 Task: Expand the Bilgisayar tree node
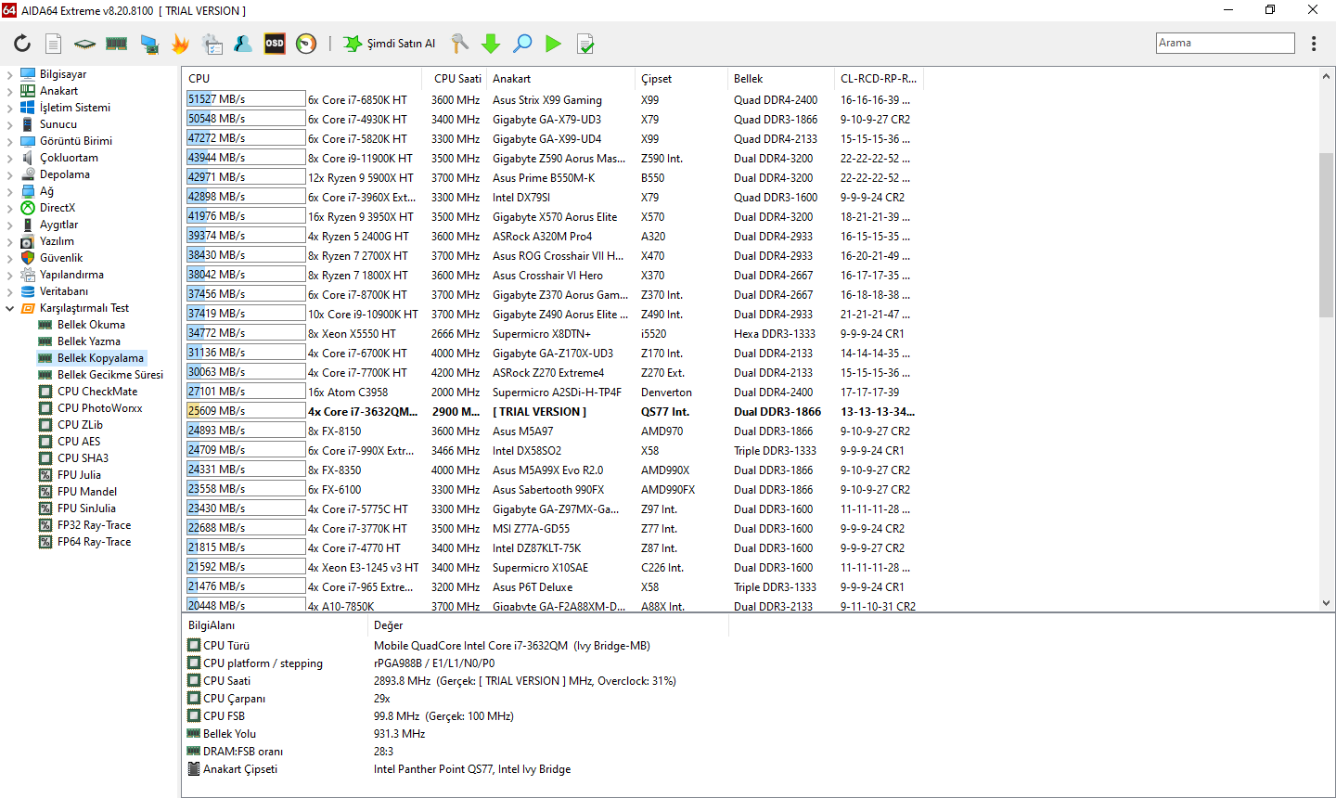click(9, 74)
